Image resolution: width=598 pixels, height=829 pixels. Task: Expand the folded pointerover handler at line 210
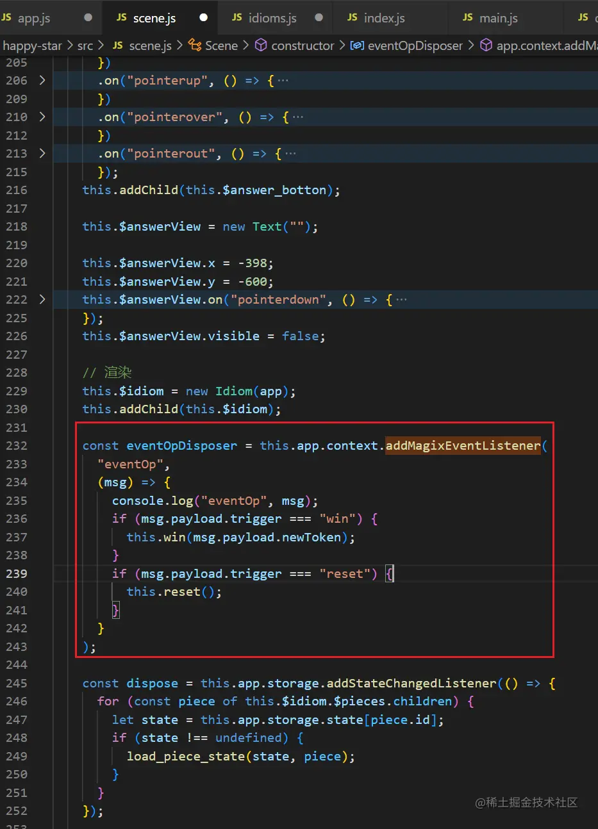tap(42, 117)
